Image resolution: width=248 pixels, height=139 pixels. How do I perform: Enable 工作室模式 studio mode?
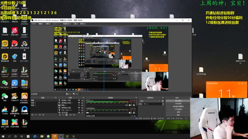pos(178,109)
